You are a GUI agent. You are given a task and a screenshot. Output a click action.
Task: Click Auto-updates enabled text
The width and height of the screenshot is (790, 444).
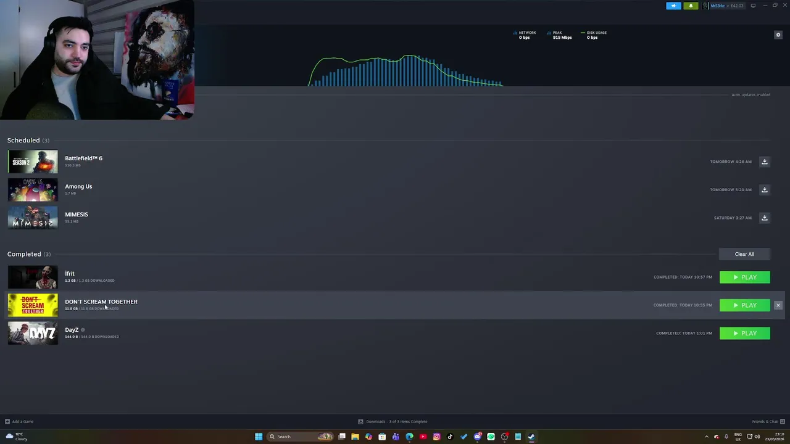click(750, 95)
